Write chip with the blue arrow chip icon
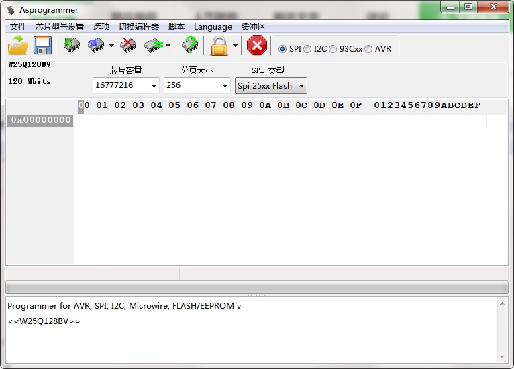The width and height of the screenshot is (514, 369). [96, 45]
